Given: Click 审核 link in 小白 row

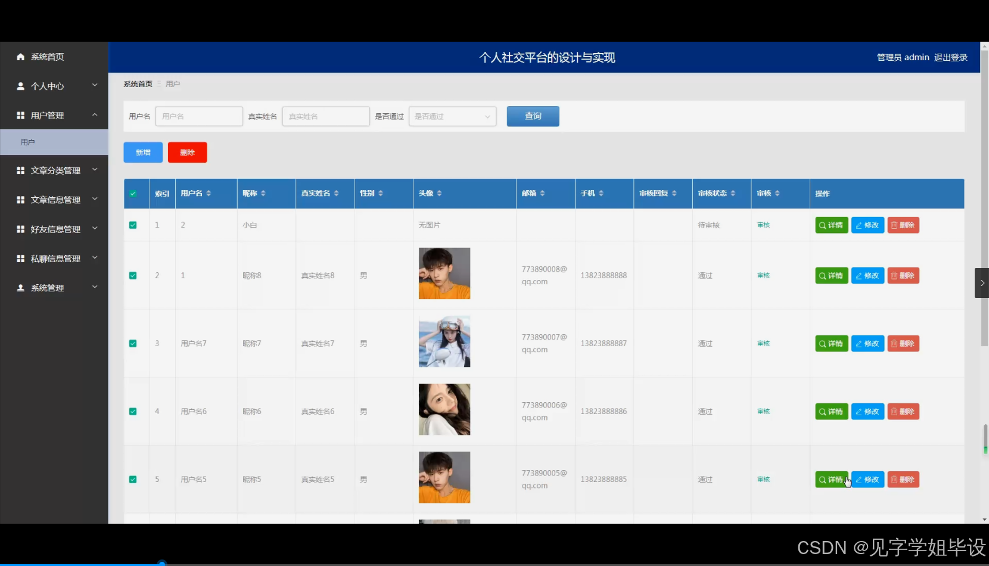Looking at the screenshot, I should click(x=763, y=225).
